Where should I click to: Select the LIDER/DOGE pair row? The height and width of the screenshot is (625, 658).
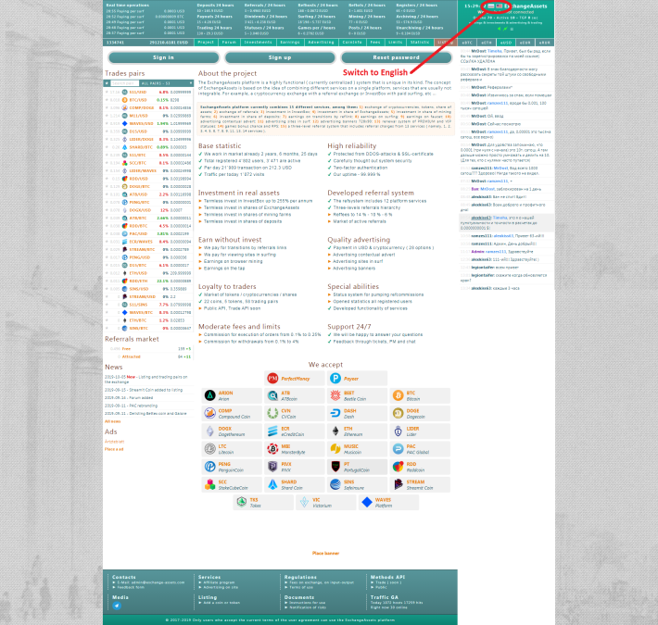point(148,139)
